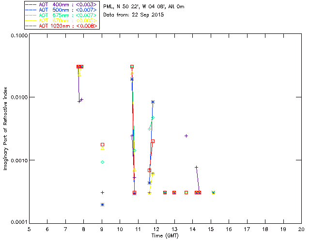Click the x-axis tick label 13
This screenshot has width=310, height=248.
[x=174, y=229]
